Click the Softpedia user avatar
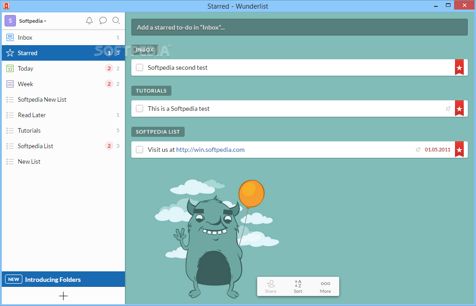476x306 pixels. pyautogui.click(x=10, y=21)
